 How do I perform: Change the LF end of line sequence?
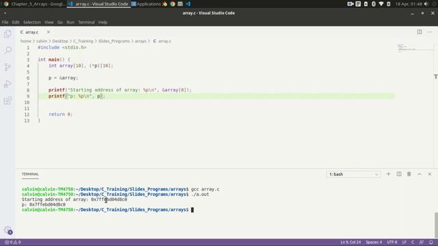tap(404, 242)
